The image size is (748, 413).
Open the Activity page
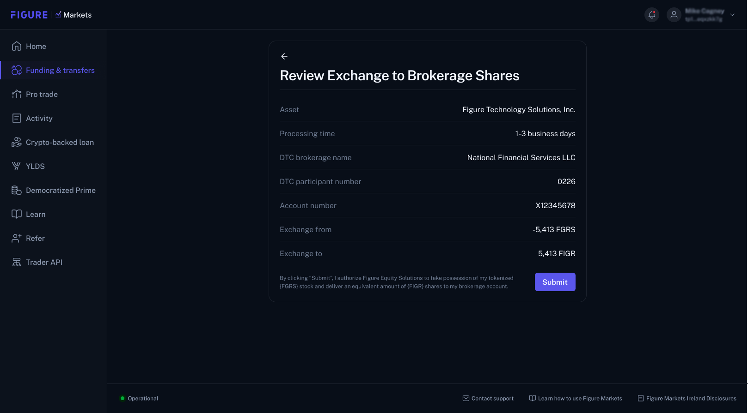[39, 118]
